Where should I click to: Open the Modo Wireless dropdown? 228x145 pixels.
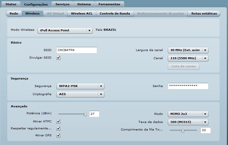pyautogui.click(x=65, y=30)
